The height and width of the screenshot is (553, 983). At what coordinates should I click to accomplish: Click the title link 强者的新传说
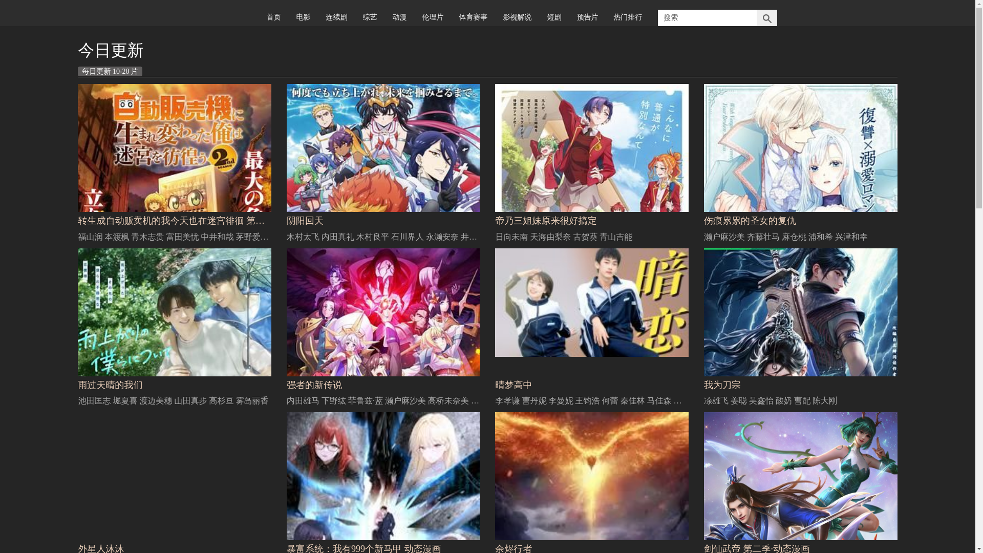tap(314, 385)
